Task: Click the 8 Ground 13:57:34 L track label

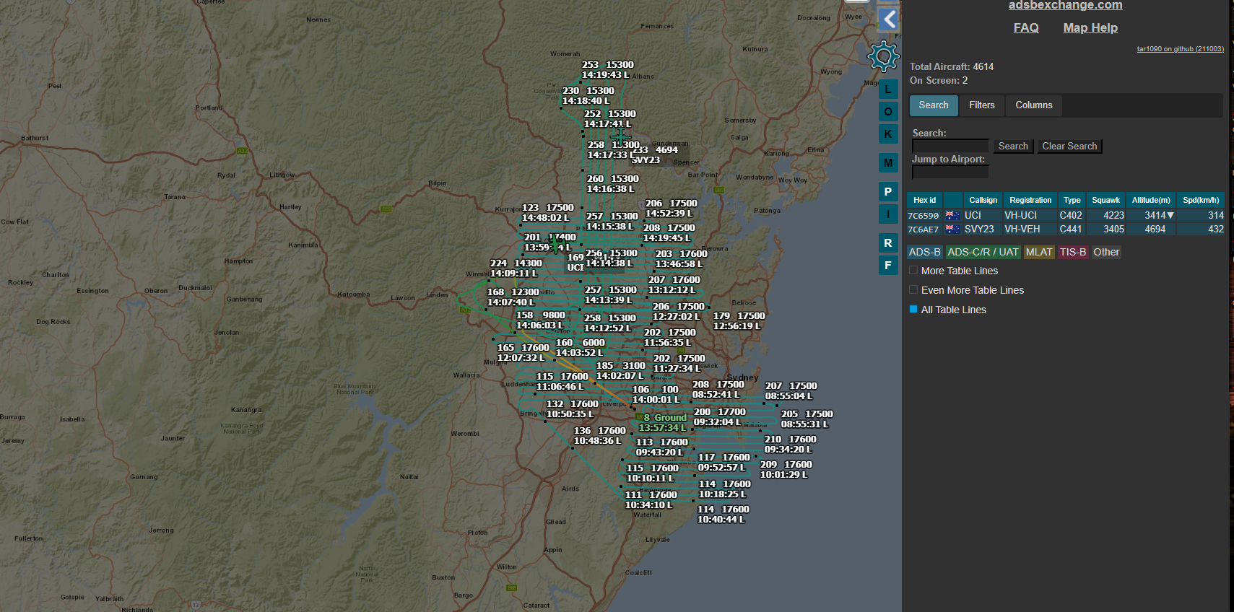Action: [x=664, y=423]
